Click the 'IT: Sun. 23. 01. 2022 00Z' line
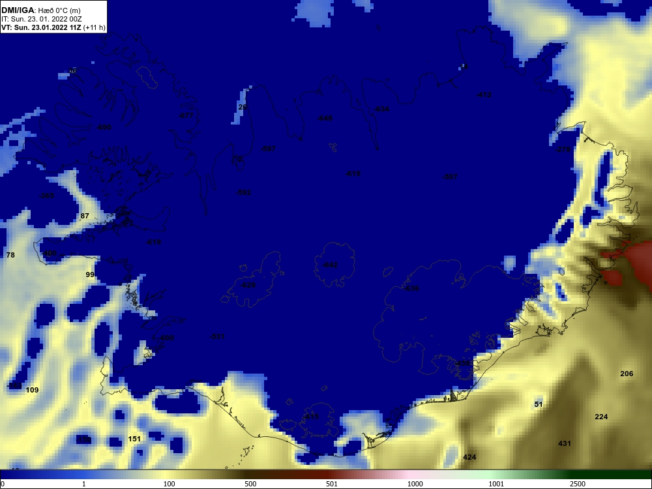The height and width of the screenshot is (489, 652). pos(42,19)
